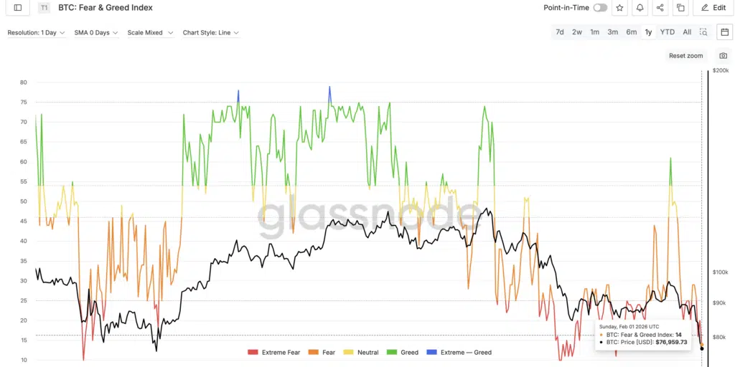Click the T1 chart badge

point(45,8)
